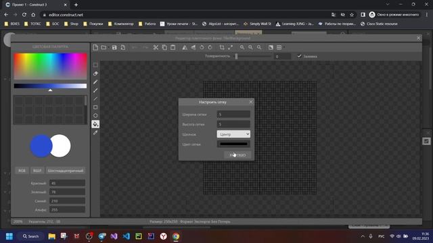Switch to the second color mode tab
This screenshot has height=243, width=433.
point(37,171)
